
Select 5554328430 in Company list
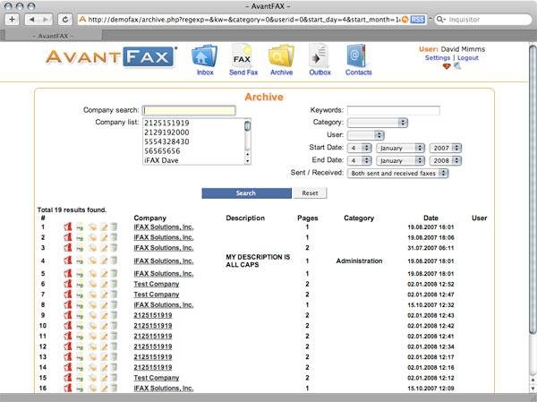pos(166,141)
